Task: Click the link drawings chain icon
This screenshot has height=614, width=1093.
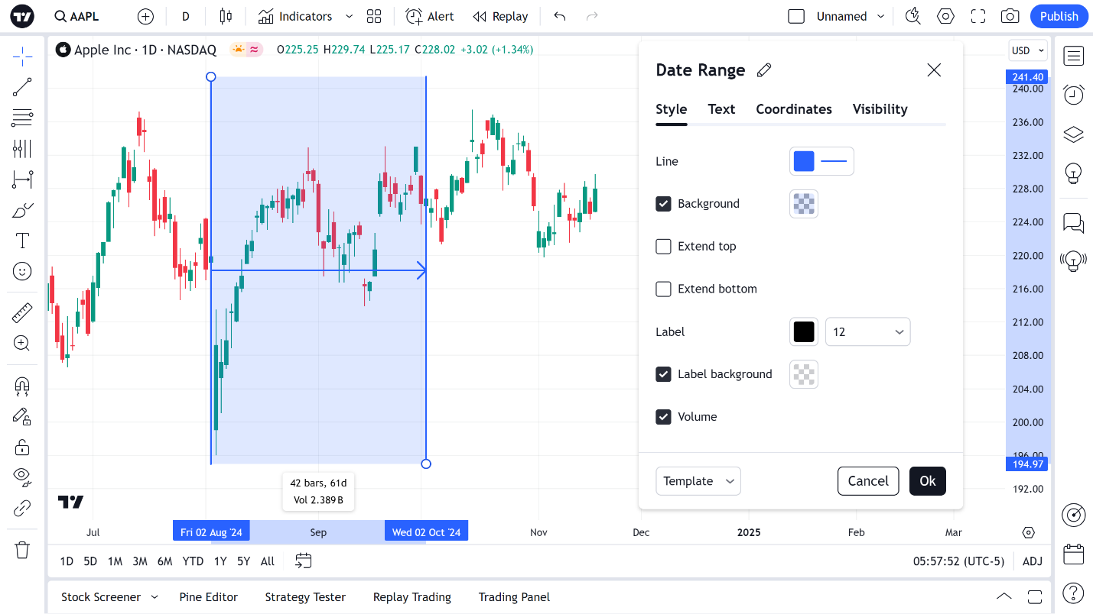Action: 22,508
